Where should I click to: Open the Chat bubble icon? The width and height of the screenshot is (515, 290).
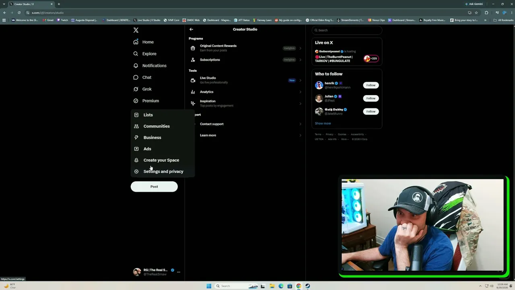pos(136,77)
